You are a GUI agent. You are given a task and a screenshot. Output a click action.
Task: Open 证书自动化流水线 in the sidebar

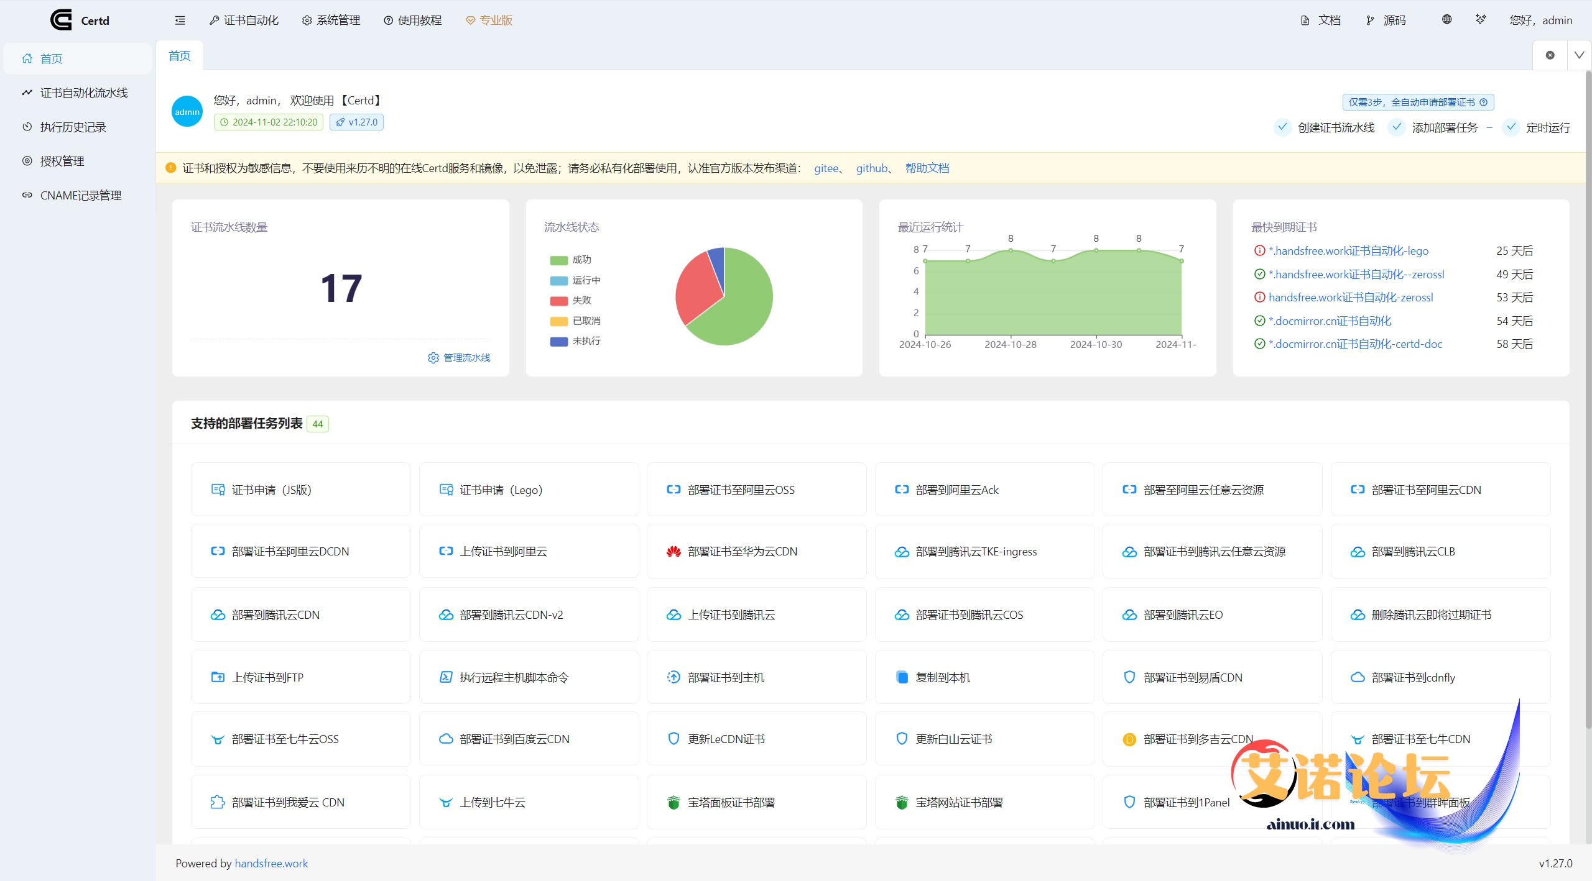pyautogui.click(x=77, y=93)
